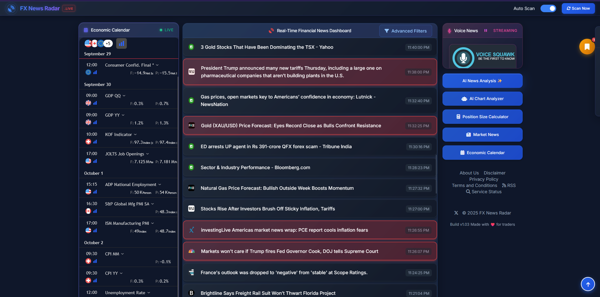Click impact bars icon on ISM Manufacturing PMI row
The height and width of the screenshot is (297, 600).
tap(95, 230)
